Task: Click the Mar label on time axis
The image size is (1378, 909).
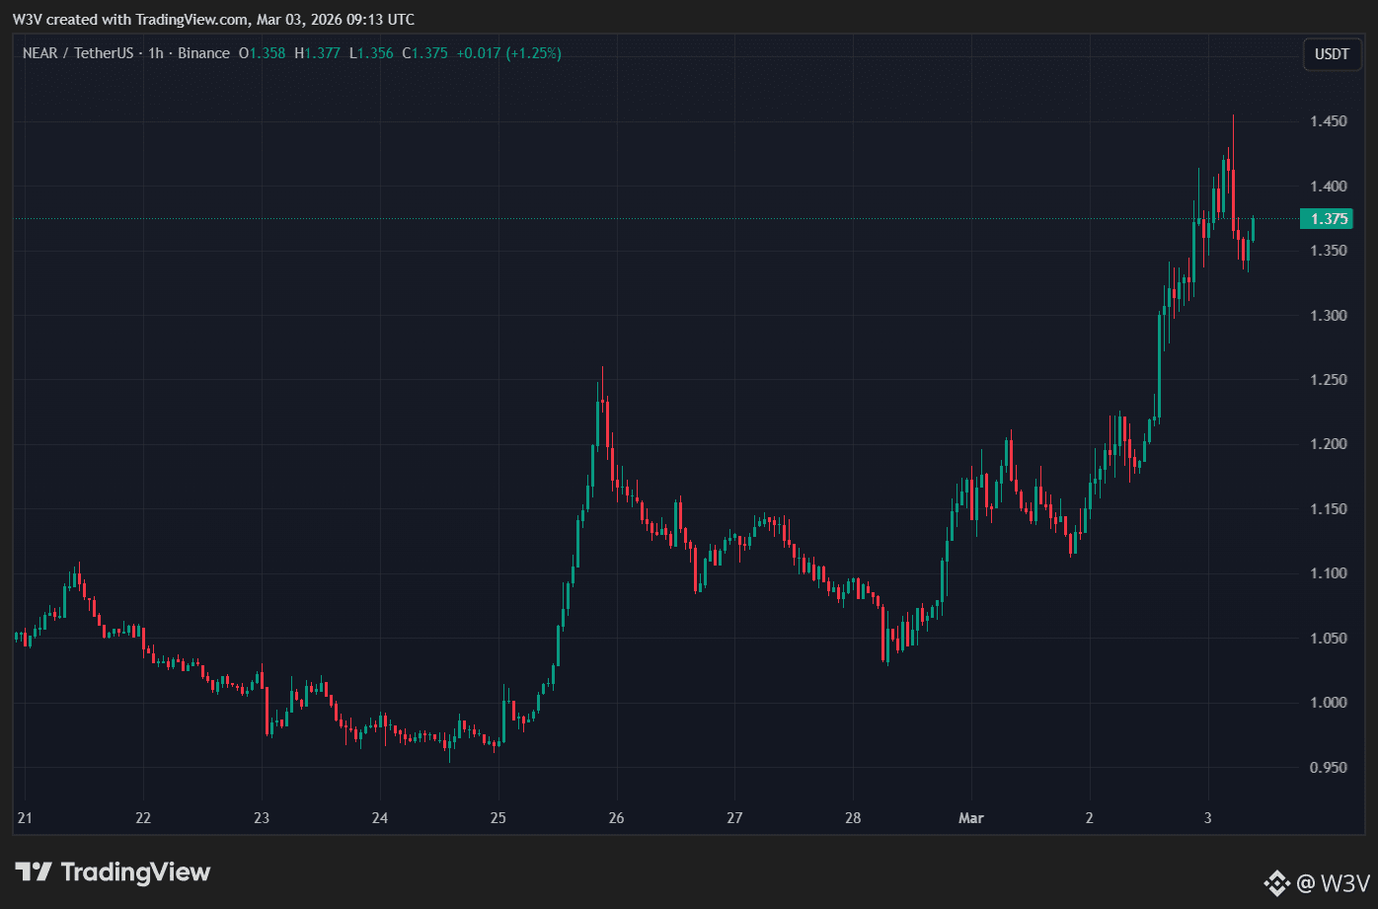Action: 971,818
